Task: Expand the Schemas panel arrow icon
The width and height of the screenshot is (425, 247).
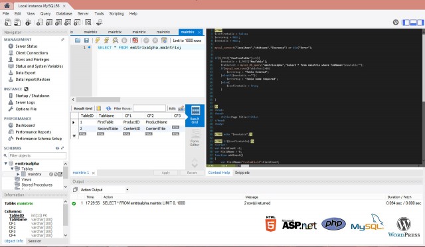Action: pyautogui.click(x=62, y=148)
